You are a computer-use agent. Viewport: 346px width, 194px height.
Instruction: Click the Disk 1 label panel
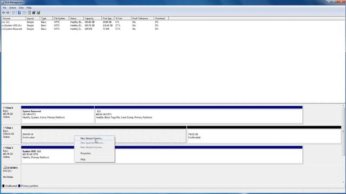pyautogui.click(x=11, y=134)
